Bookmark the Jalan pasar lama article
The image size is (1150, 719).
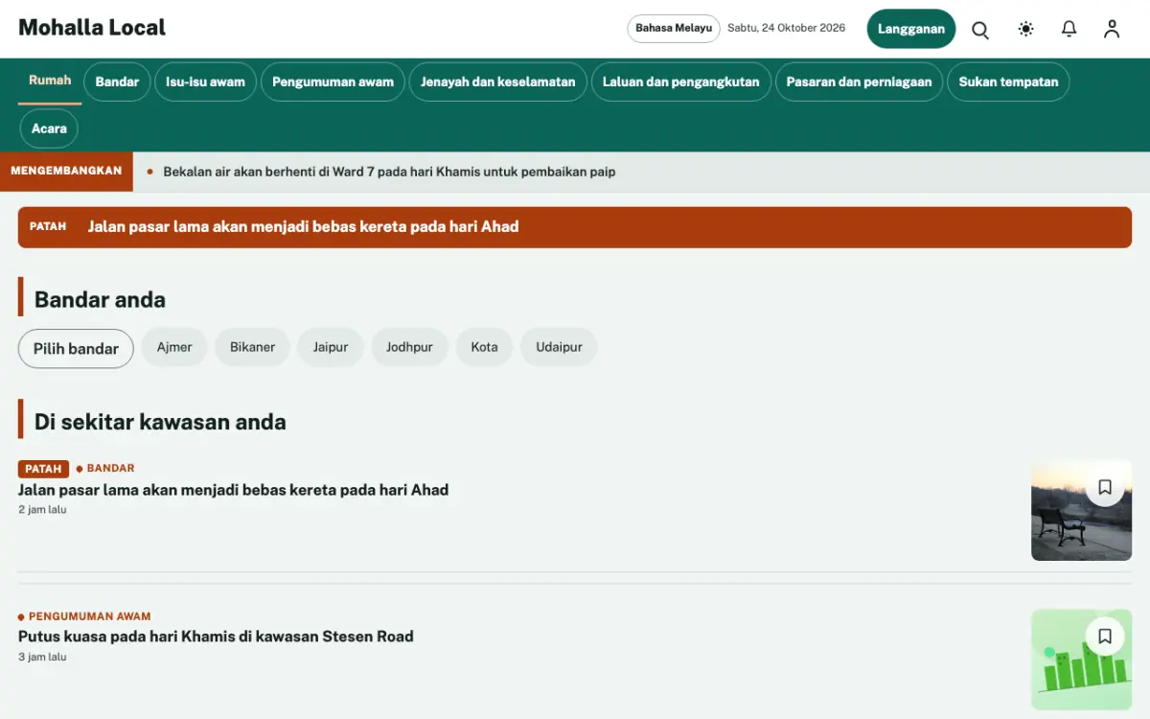1105,487
